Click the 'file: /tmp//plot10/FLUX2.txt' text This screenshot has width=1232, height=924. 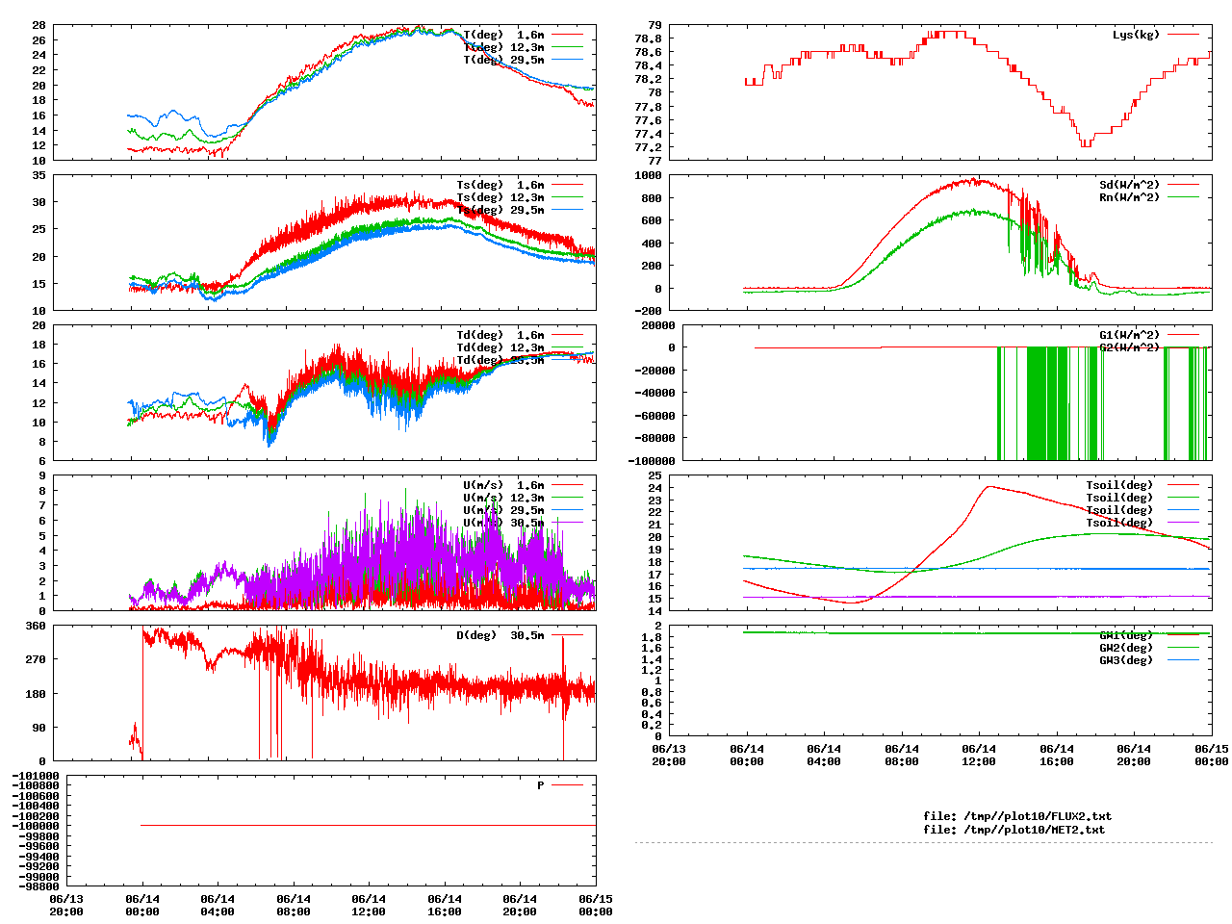point(1017,816)
